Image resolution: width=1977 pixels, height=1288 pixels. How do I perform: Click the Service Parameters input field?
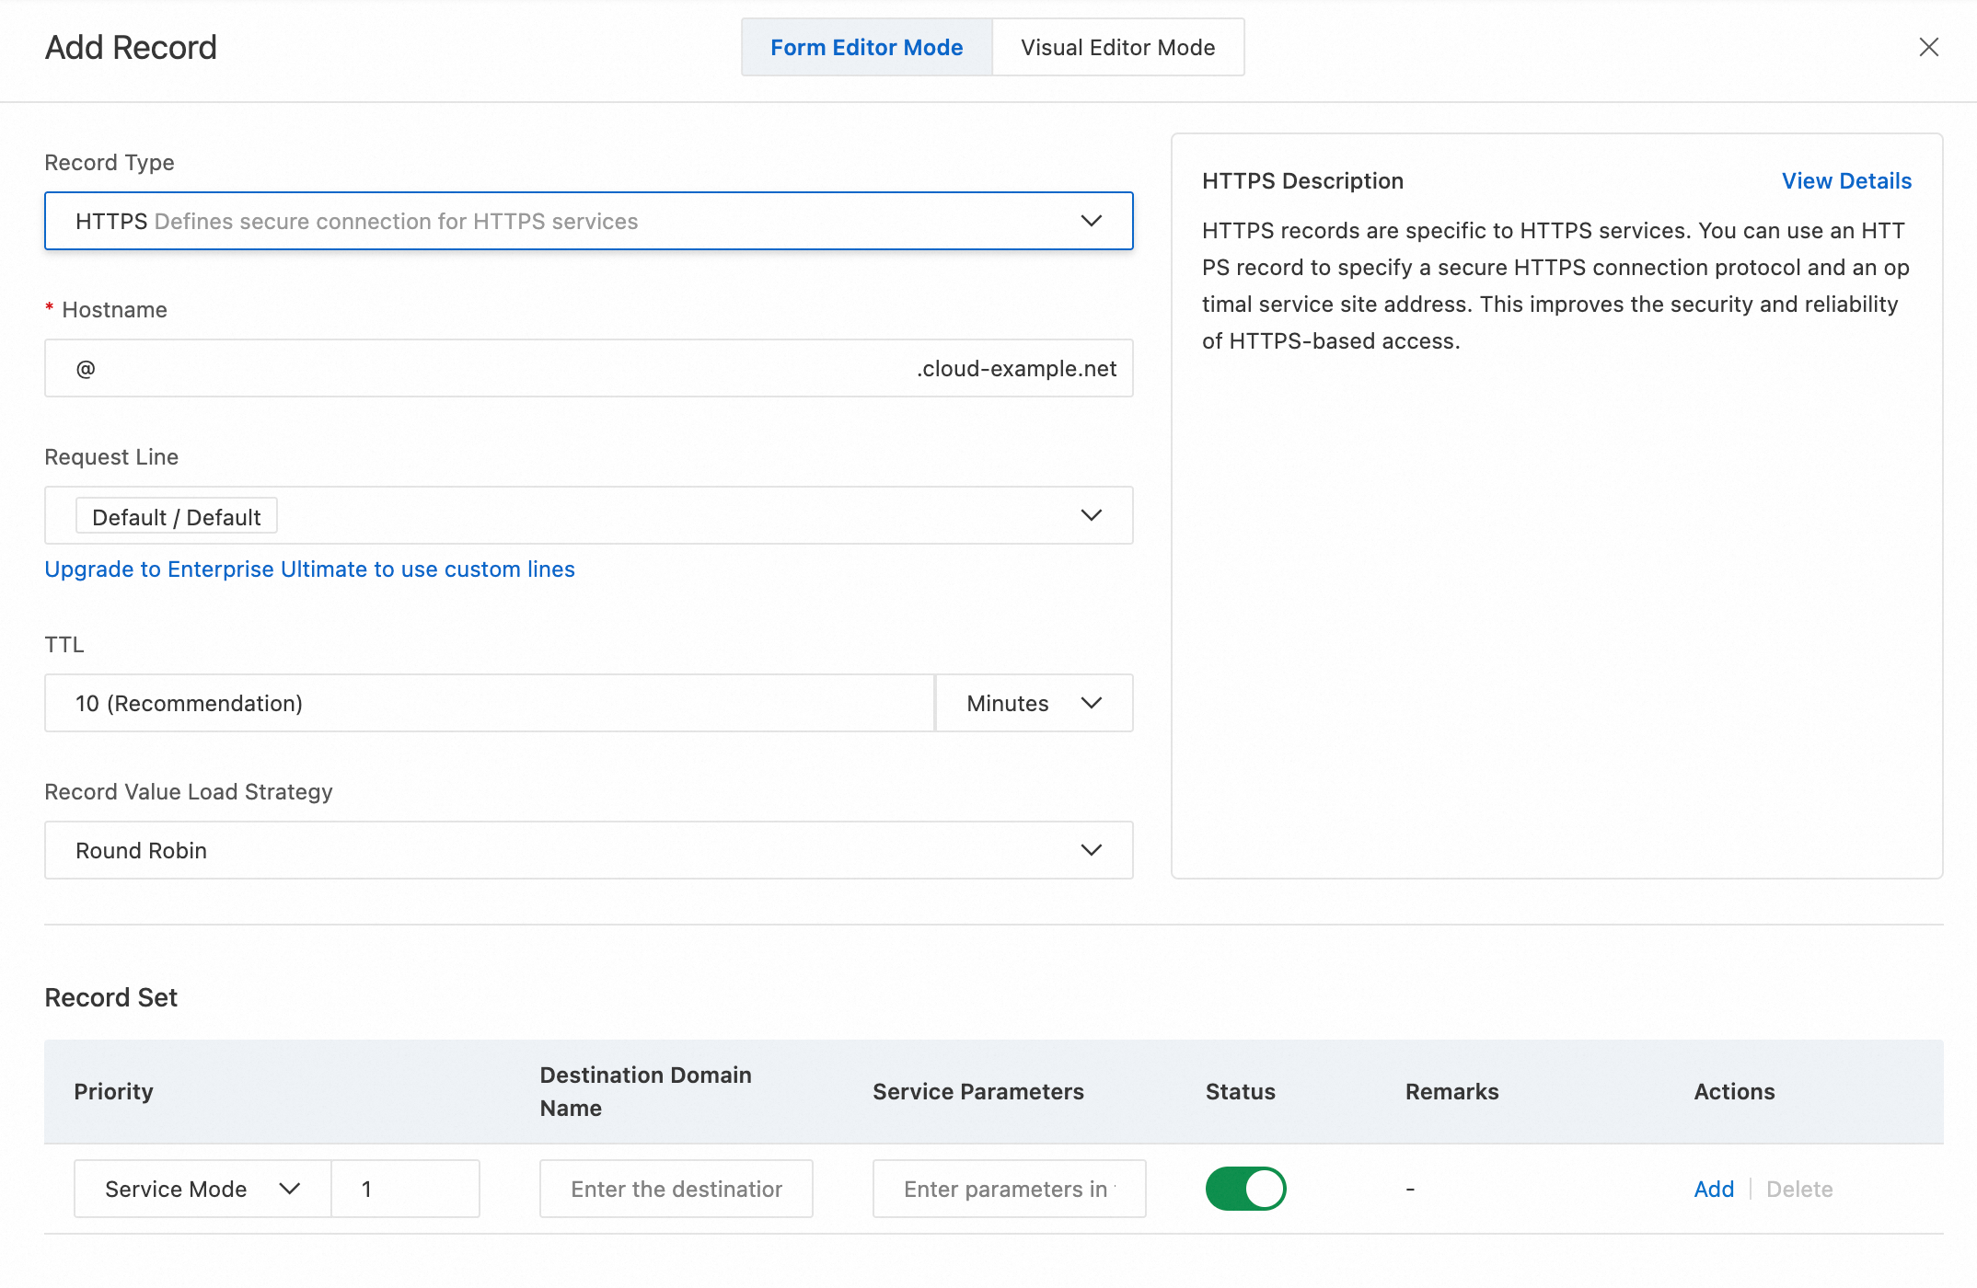click(x=1008, y=1189)
